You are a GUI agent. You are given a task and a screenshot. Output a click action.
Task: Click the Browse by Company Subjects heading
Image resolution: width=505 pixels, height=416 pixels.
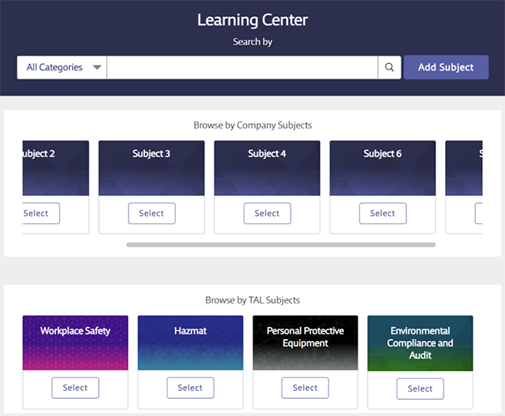pos(252,125)
